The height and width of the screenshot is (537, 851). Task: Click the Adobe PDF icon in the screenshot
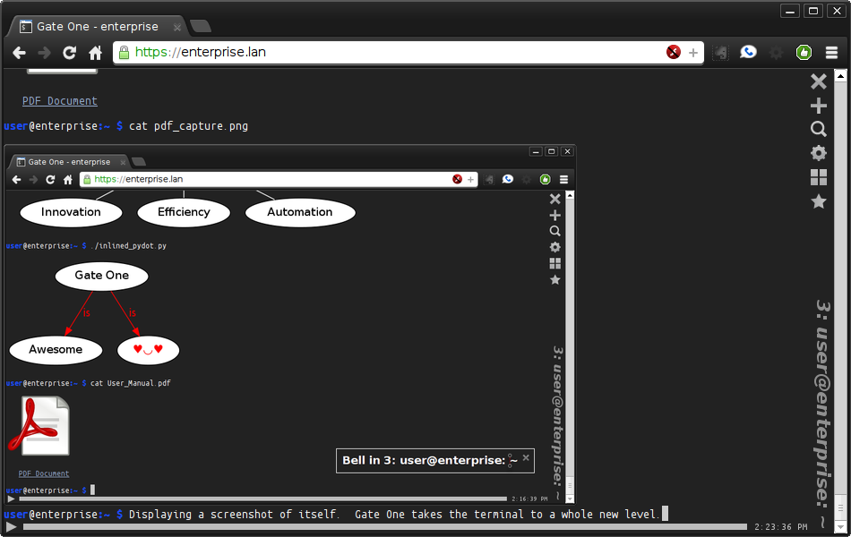click(x=39, y=426)
